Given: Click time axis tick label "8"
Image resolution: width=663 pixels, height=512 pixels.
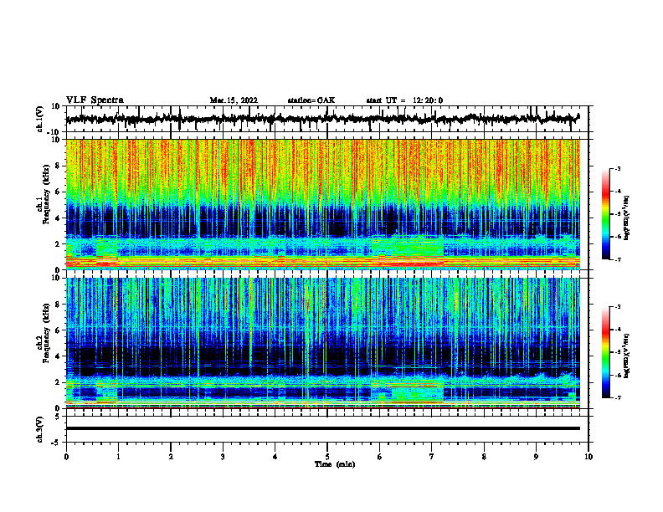Looking at the screenshot, I should [484, 457].
